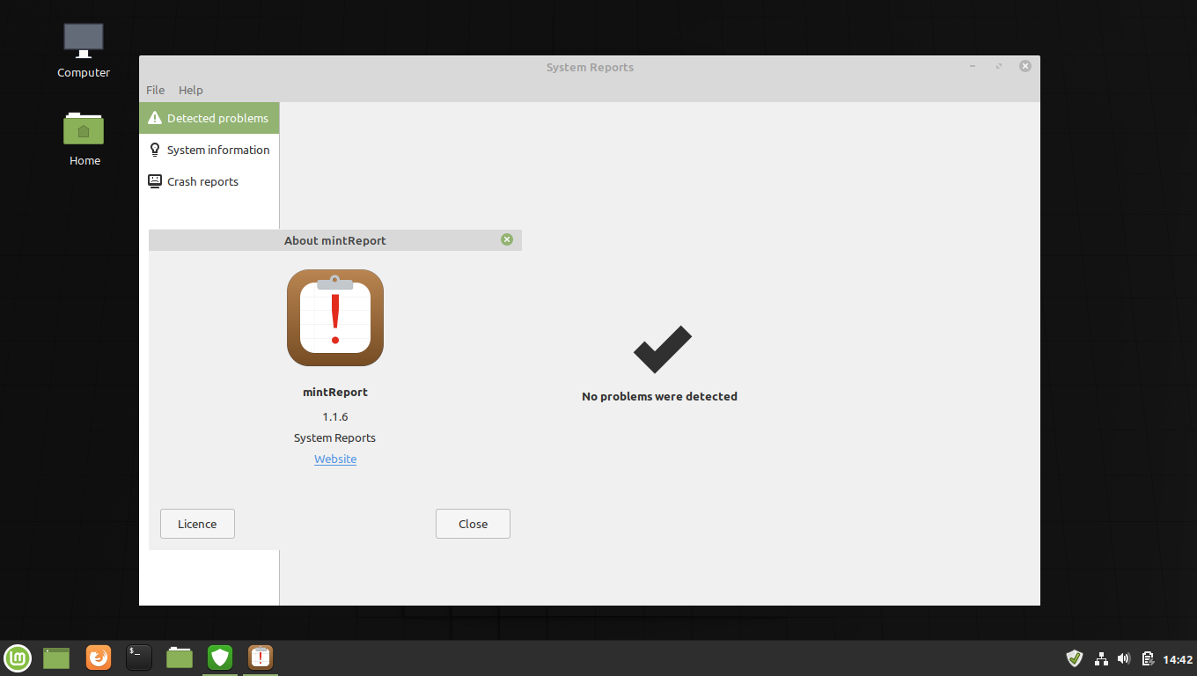1197x676 pixels.
Task: Click the 14:42 clock
Action: click(x=1178, y=659)
